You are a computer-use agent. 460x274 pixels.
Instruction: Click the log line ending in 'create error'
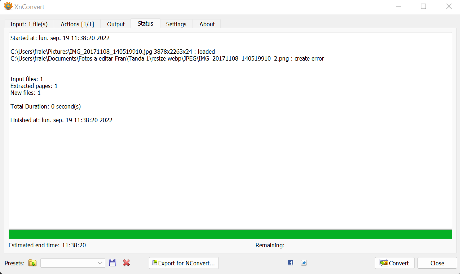(167, 58)
